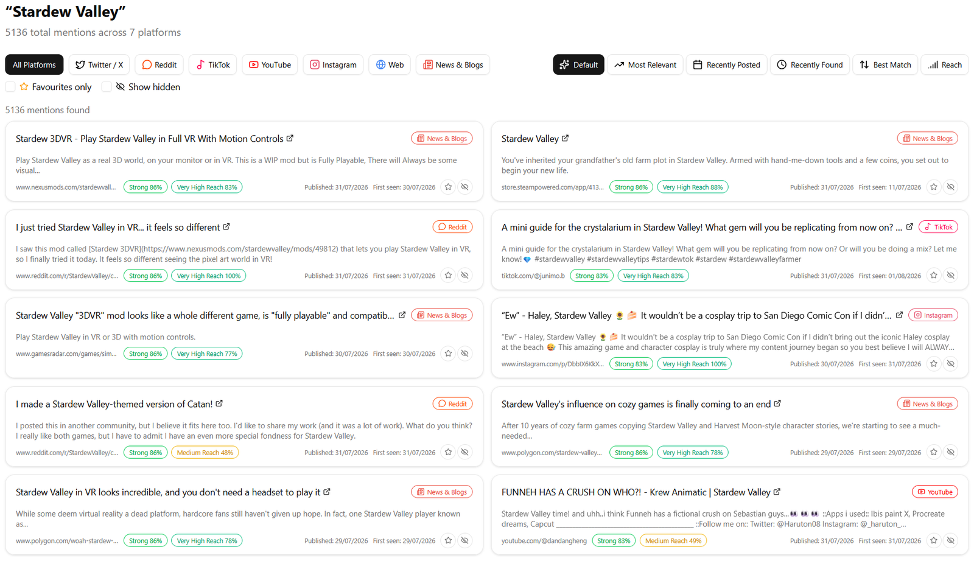Hide the gamesradar 3DVR mod article

(x=465, y=354)
